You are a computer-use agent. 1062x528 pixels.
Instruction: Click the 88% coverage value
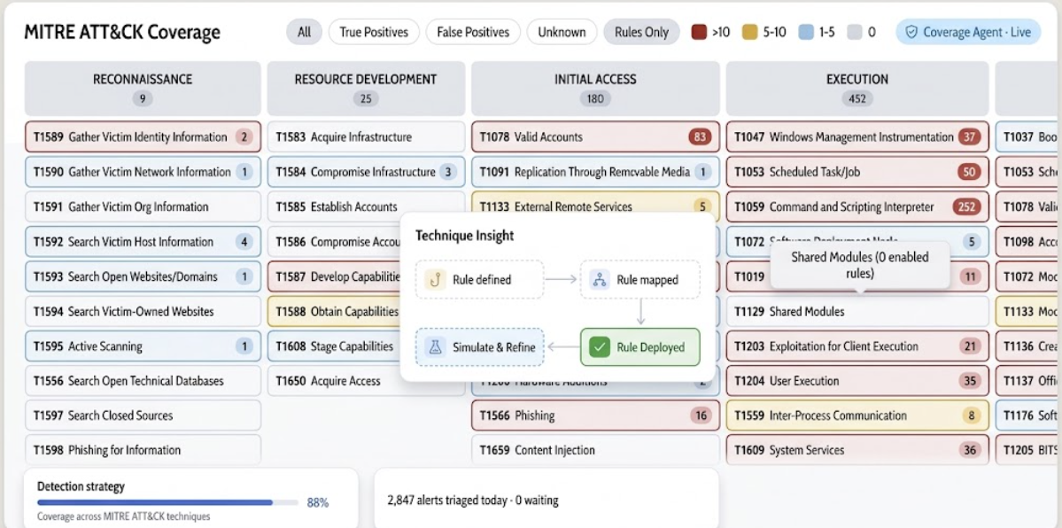(318, 503)
